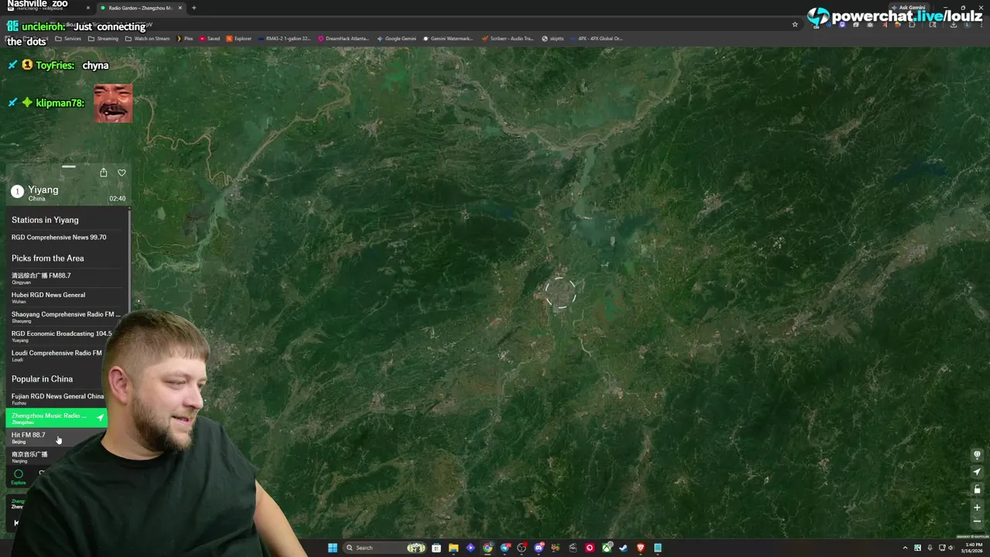Jump to Zhengzhou using location arrow icon

point(100,418)
